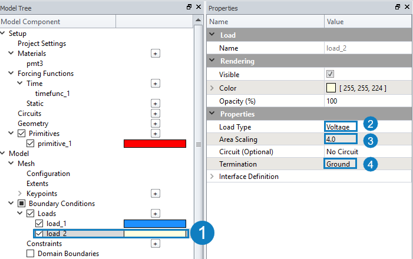This screenshot has width=413, height=259.
Task: Edit the Area Scaling value 4.0
Action: 341,139
